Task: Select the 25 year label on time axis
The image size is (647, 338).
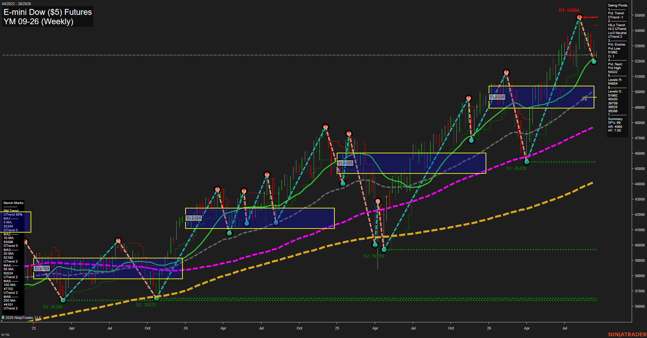Action: 337,328
